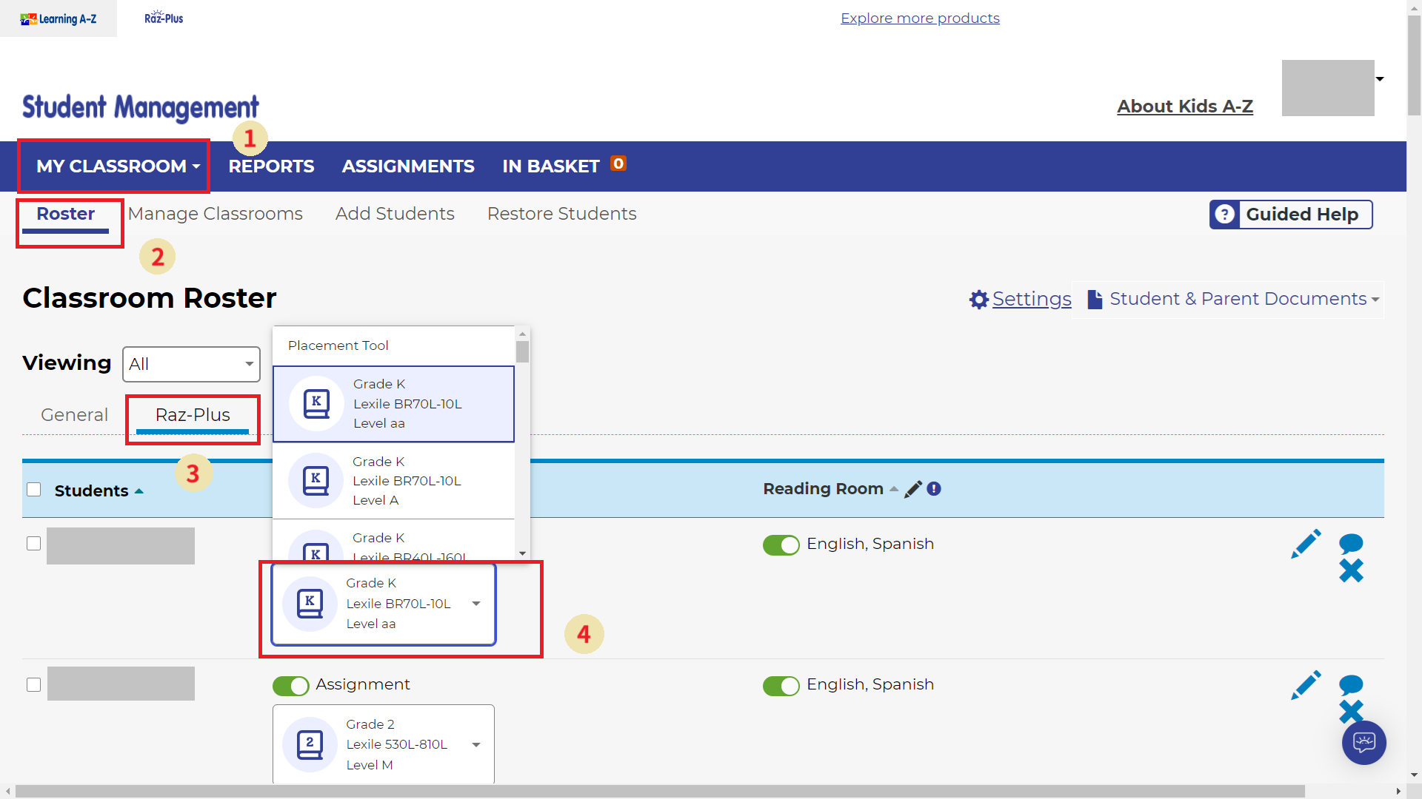Open the Grade K Level aa level selector
The image size is (1422, 799).
pyautogui.click(x=384, y=604)
